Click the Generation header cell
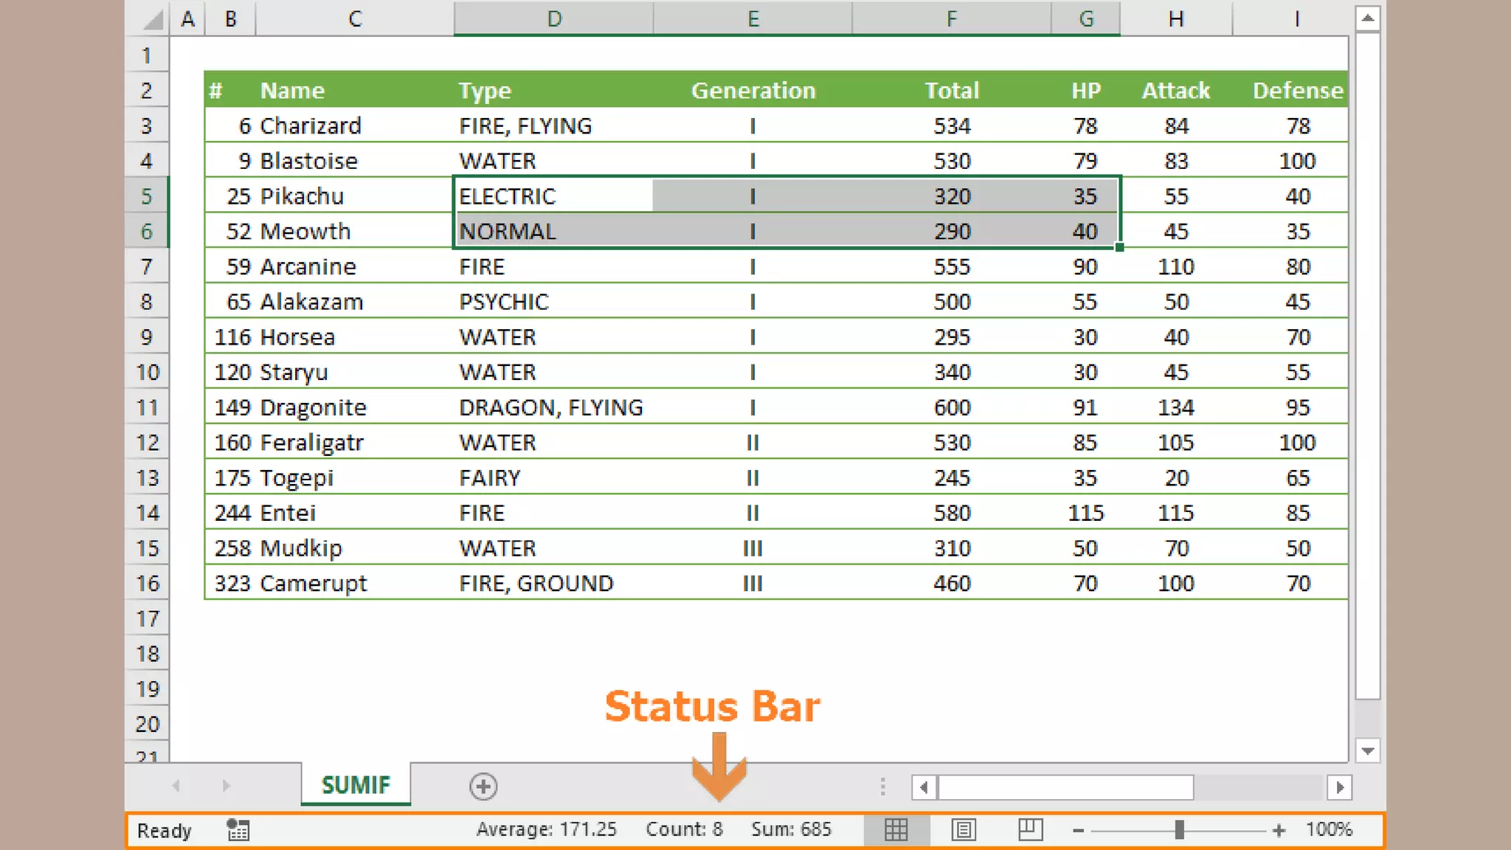1511x850 pixels. click(x=753, y=90)
